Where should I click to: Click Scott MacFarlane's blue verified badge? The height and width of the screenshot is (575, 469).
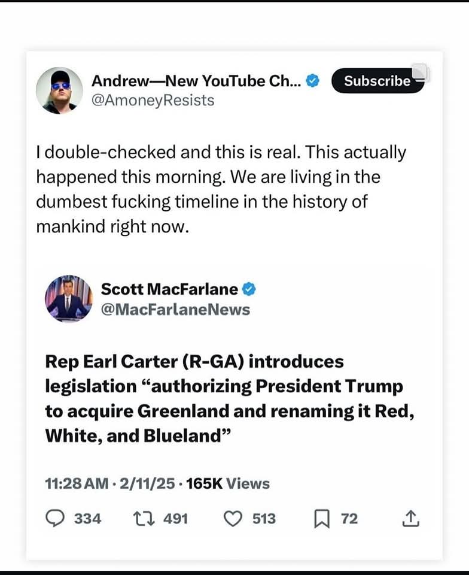pyautogui.click(x=249, y=289)
